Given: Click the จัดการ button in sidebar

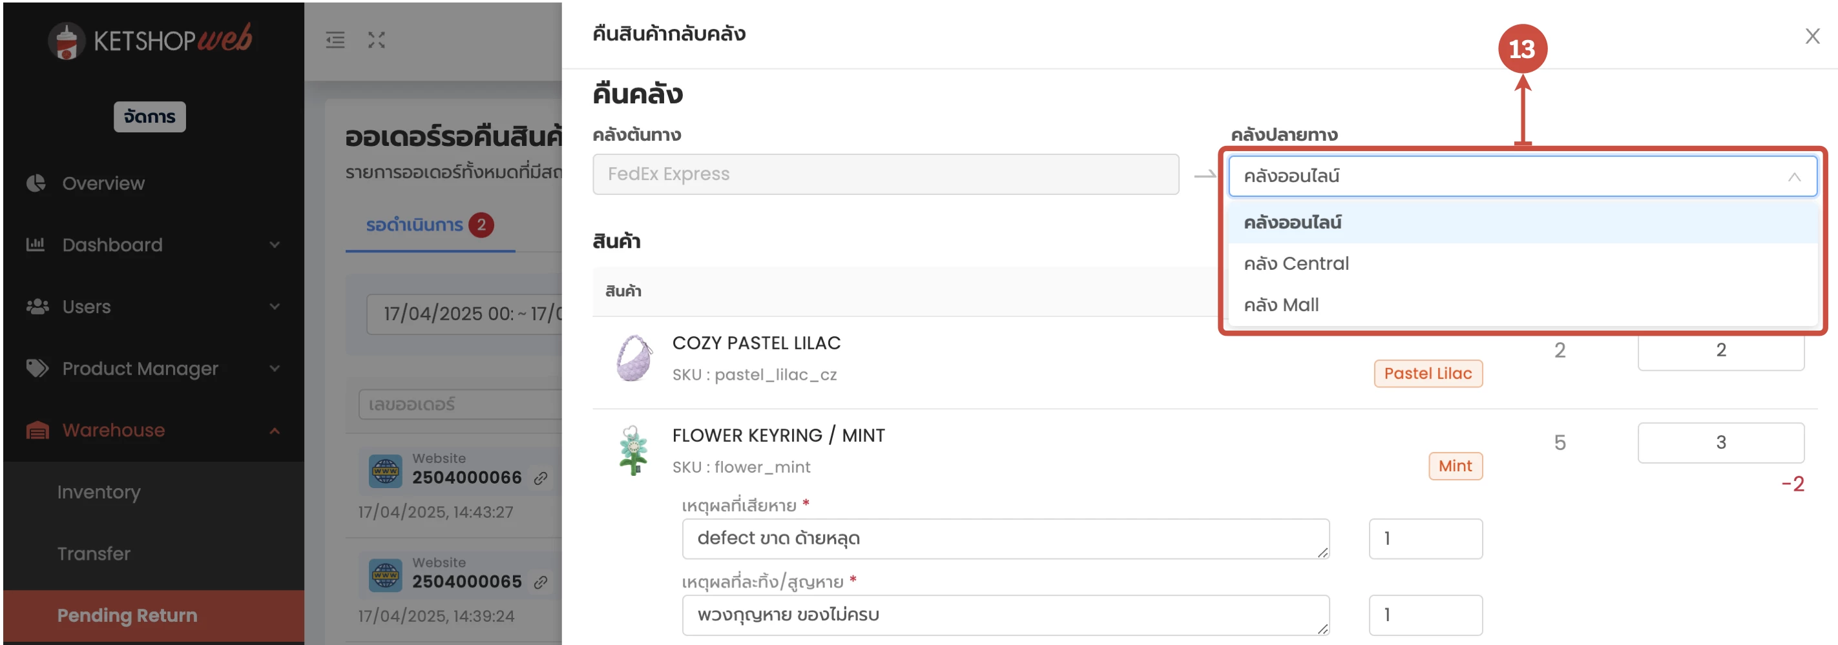Looking at the screenshot, I should click(x=150, y=117).
